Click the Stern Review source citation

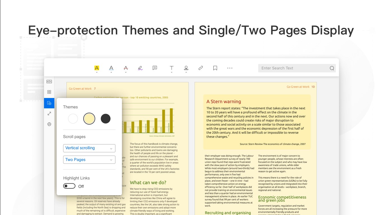click(273, 144)
